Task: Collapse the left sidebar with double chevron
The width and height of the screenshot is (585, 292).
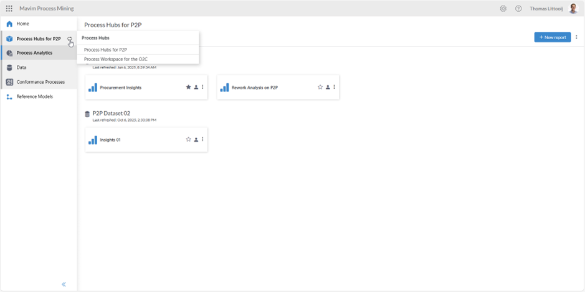Action: [64, 285]
